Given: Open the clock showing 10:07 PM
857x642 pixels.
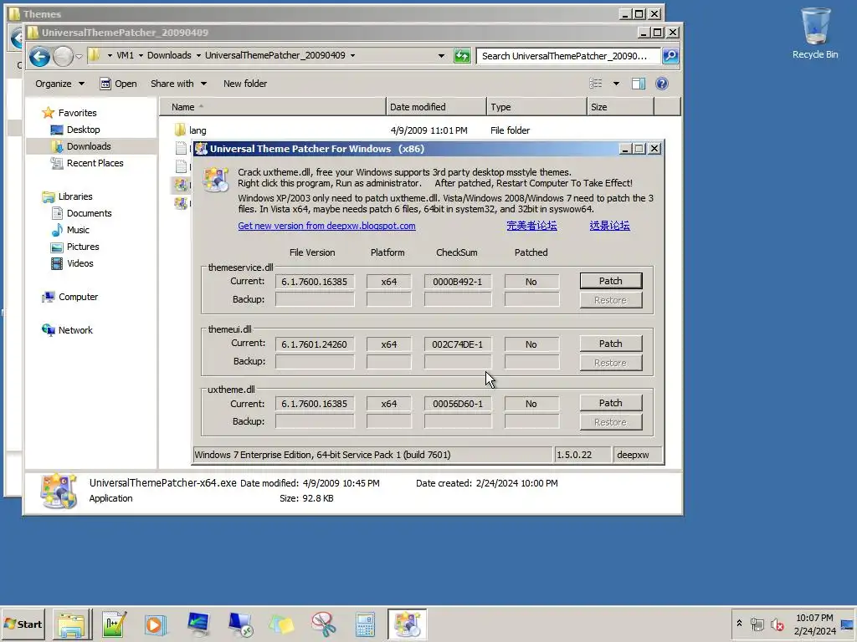Looking at the screenshot, I should [x=814, y=624].
